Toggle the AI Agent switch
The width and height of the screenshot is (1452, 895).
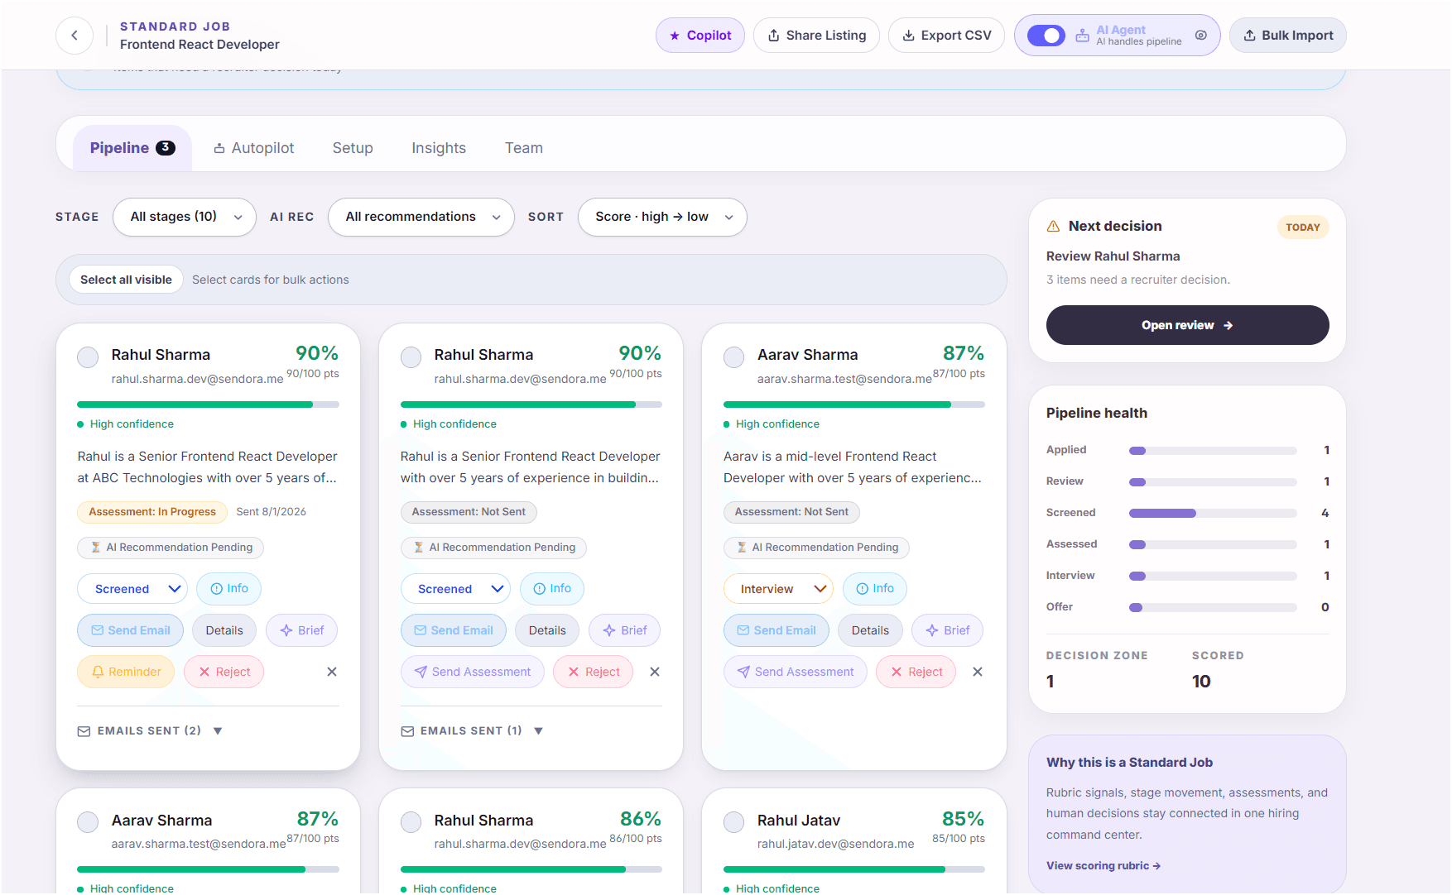pos(1046,36)
